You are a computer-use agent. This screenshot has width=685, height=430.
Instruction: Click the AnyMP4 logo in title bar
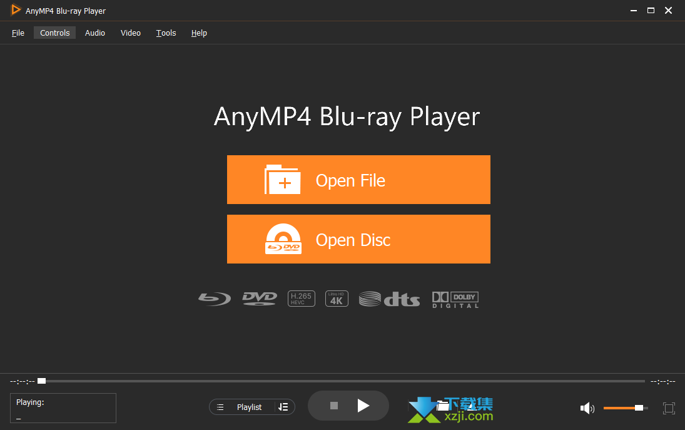click(16, 9)
